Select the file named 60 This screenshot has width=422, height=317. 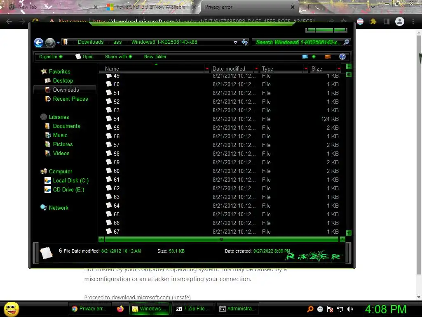click(x=222, y=171)
